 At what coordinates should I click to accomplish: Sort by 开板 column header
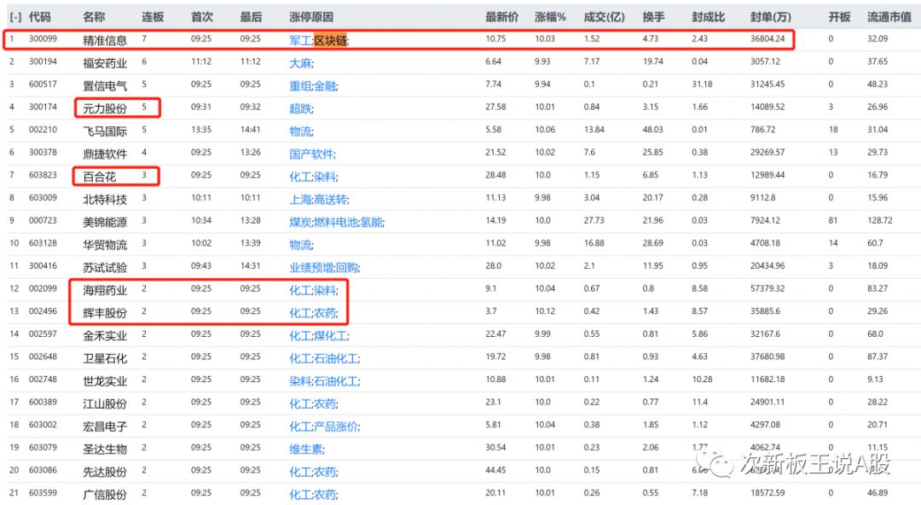[x=839, y=17]
